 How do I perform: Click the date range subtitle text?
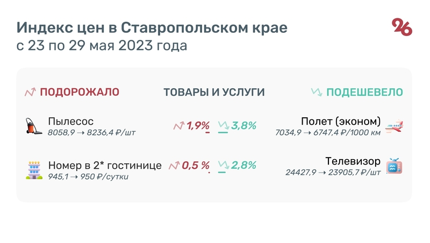click(102, 46)
